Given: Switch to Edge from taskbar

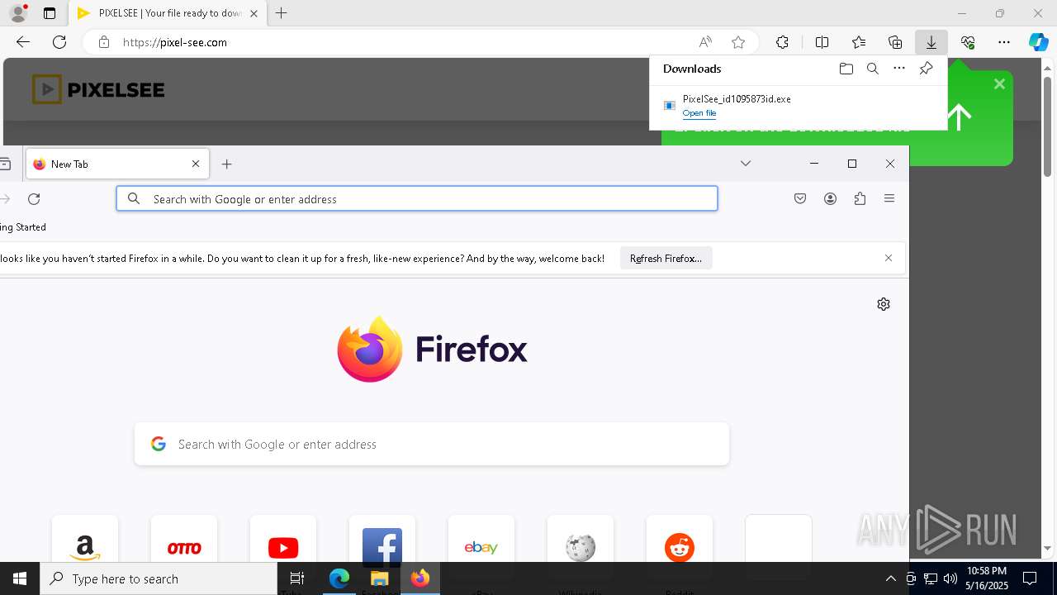Looking at the screenshot, I should tap(339, 578).
